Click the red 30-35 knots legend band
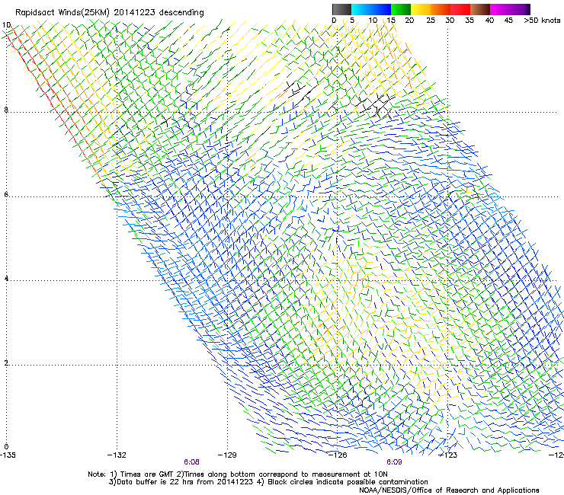Screen dimensions: 564x495 pyautogui.click(x=460, y=9)
